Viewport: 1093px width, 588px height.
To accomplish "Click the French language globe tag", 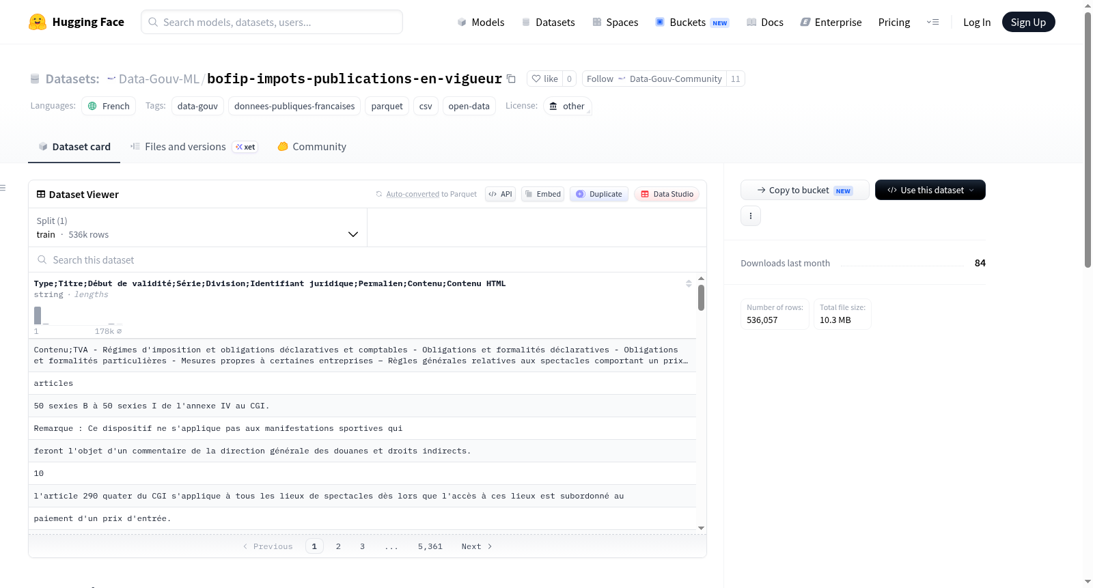I will click(109, 106).
